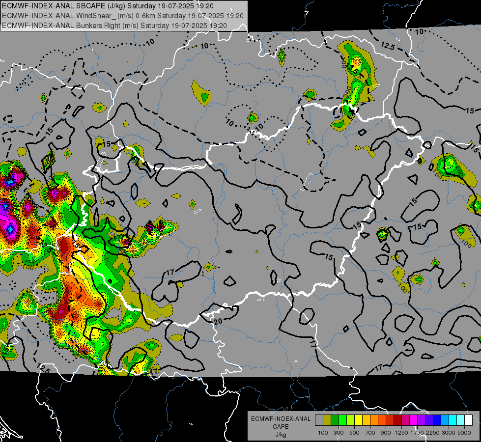Pick the pure yellow legend swatch
This screenshot has width=481, height=442.
358,420
